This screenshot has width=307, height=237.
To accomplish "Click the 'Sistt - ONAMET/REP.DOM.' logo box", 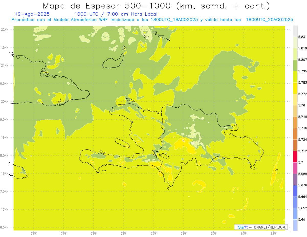I will pos(261,227).
